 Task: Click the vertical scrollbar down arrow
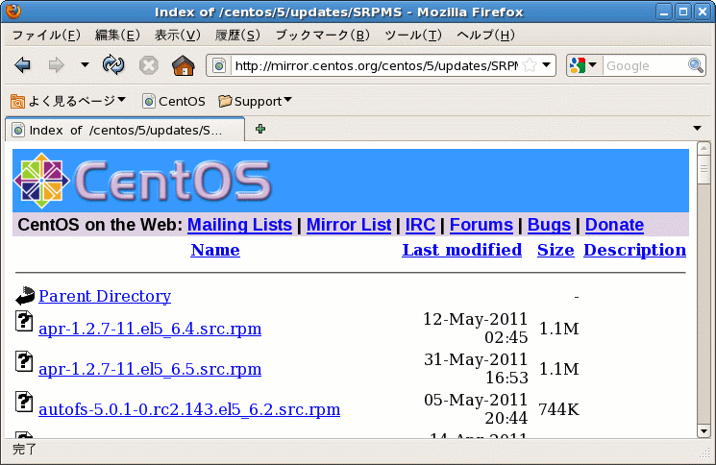pyautogui.click(x=704, y=431)
